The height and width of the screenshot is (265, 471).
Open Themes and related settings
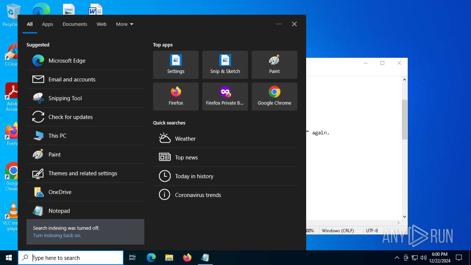click(x=85, y=173)
